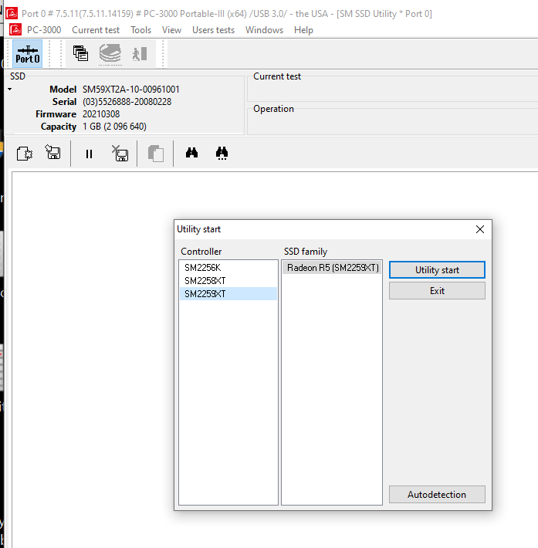Image resolution: width=538 pixels, height=548 pixels.
Task: Click the settings page gear icon
Action: [x=25, y=154]
